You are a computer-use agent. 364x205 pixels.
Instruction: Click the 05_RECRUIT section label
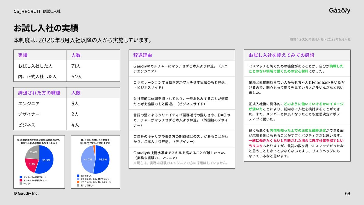pyautogui.click(x=27, y=11)
